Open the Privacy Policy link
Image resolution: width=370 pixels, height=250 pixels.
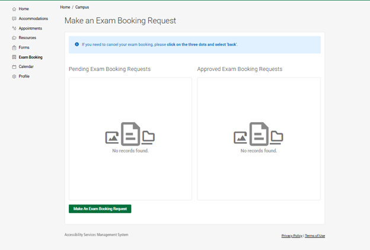(x=292, y=236)
